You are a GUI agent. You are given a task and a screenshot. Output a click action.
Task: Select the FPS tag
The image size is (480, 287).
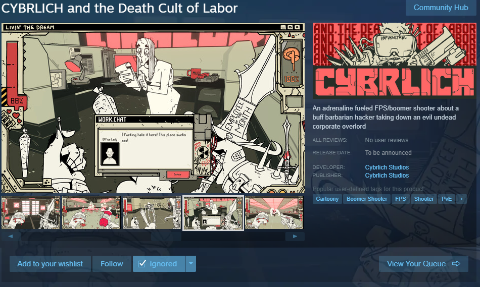point(400,199)
